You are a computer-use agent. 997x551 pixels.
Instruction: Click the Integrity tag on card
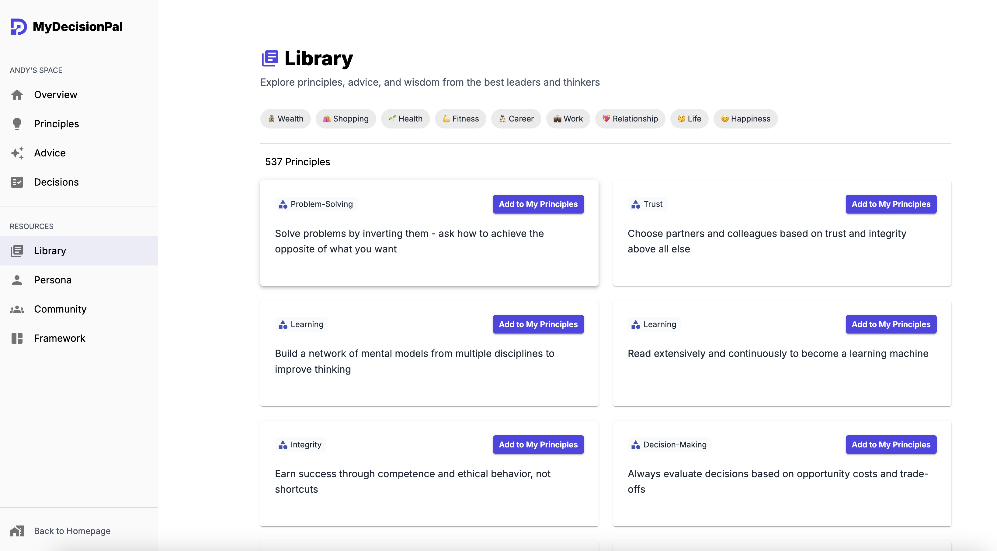pyautogui.click(x=300, y=444)
